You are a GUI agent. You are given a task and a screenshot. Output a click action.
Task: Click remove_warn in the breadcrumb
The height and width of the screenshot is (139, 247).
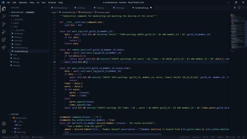point(103,12)
